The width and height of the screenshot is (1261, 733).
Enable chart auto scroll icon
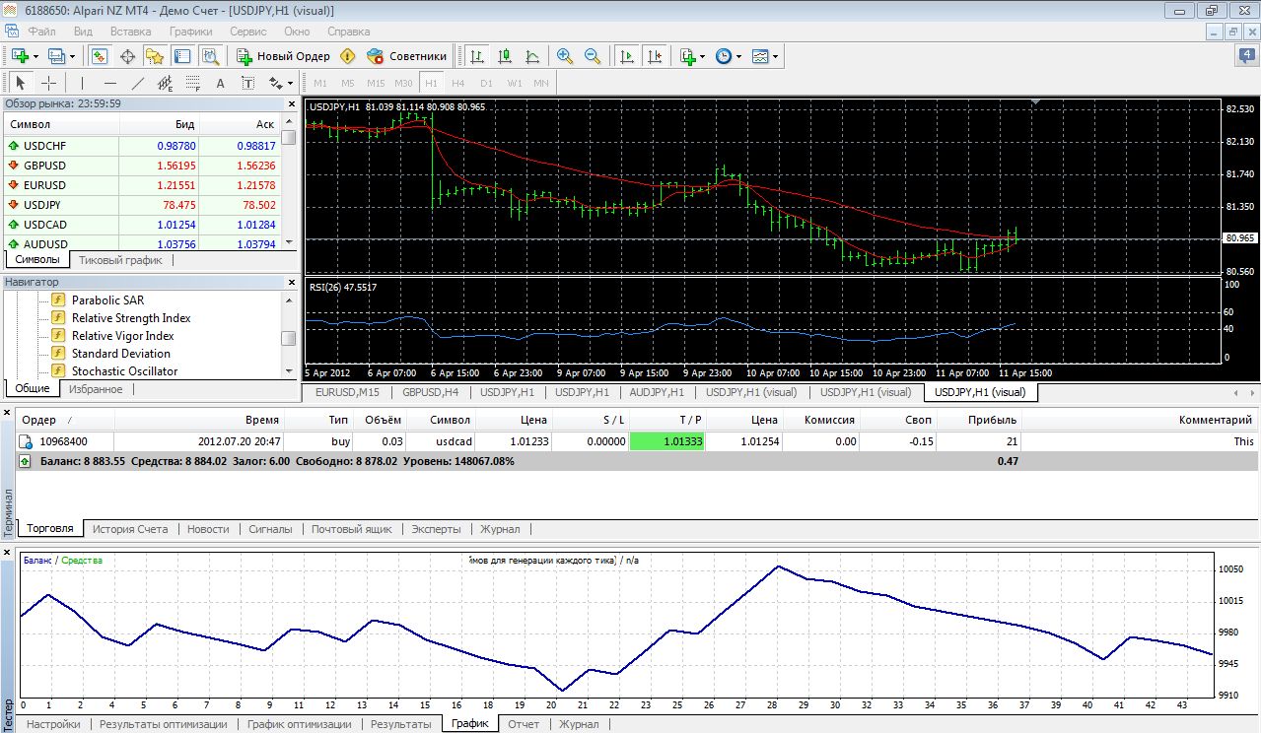(x=626, y=56)
